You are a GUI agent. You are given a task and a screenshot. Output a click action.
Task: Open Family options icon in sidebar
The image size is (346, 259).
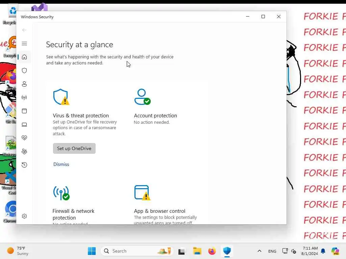coord(24,151)
